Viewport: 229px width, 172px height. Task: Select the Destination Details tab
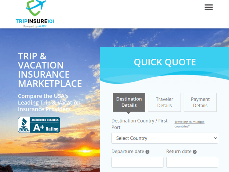tap(129, 102)
